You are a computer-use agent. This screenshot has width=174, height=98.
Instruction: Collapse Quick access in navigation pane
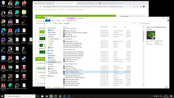coord(46,28)
